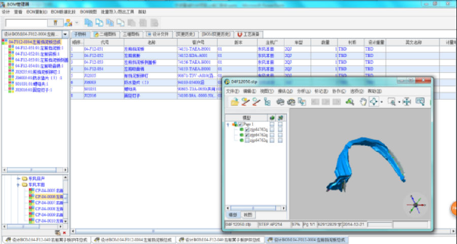
Task: Switch to the 视图 tab in viewer panel
Action: (x=248, y=215)
